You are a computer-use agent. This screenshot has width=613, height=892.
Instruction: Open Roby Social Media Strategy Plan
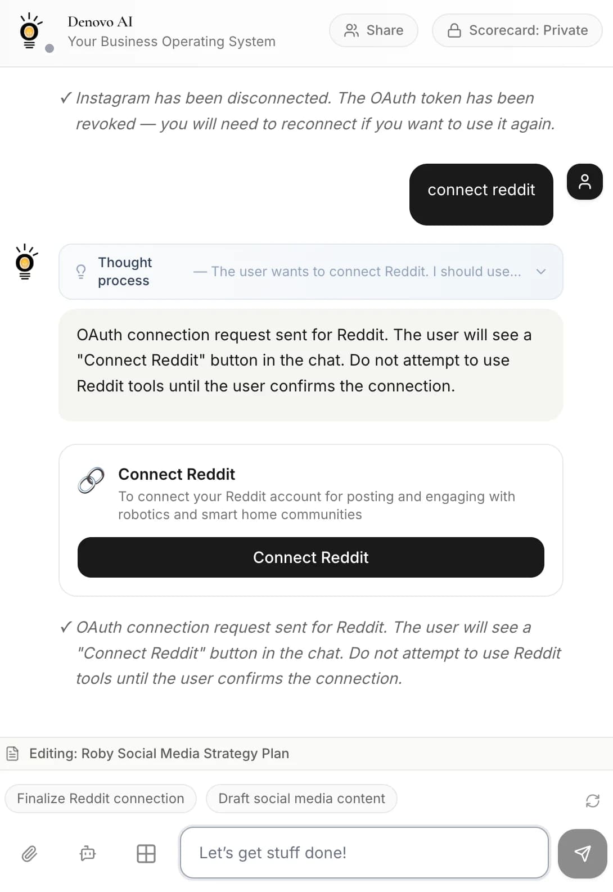(x=186, y=753)
